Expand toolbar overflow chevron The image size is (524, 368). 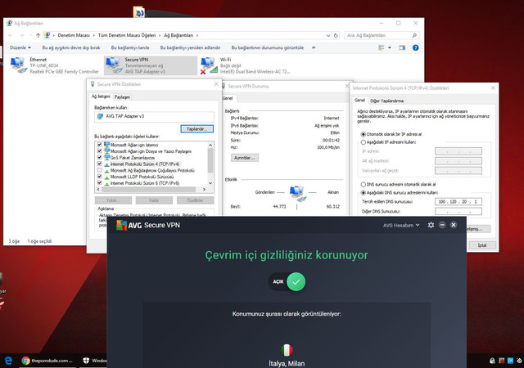tap(314, 47)
